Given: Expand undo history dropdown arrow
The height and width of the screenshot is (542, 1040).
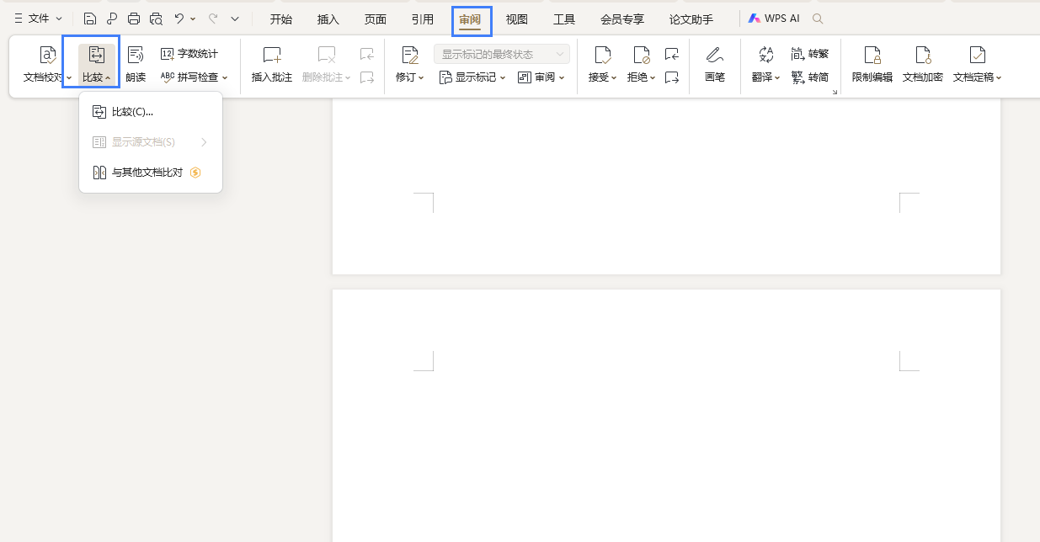Looking at the screenshot, I should click(193, 19).
